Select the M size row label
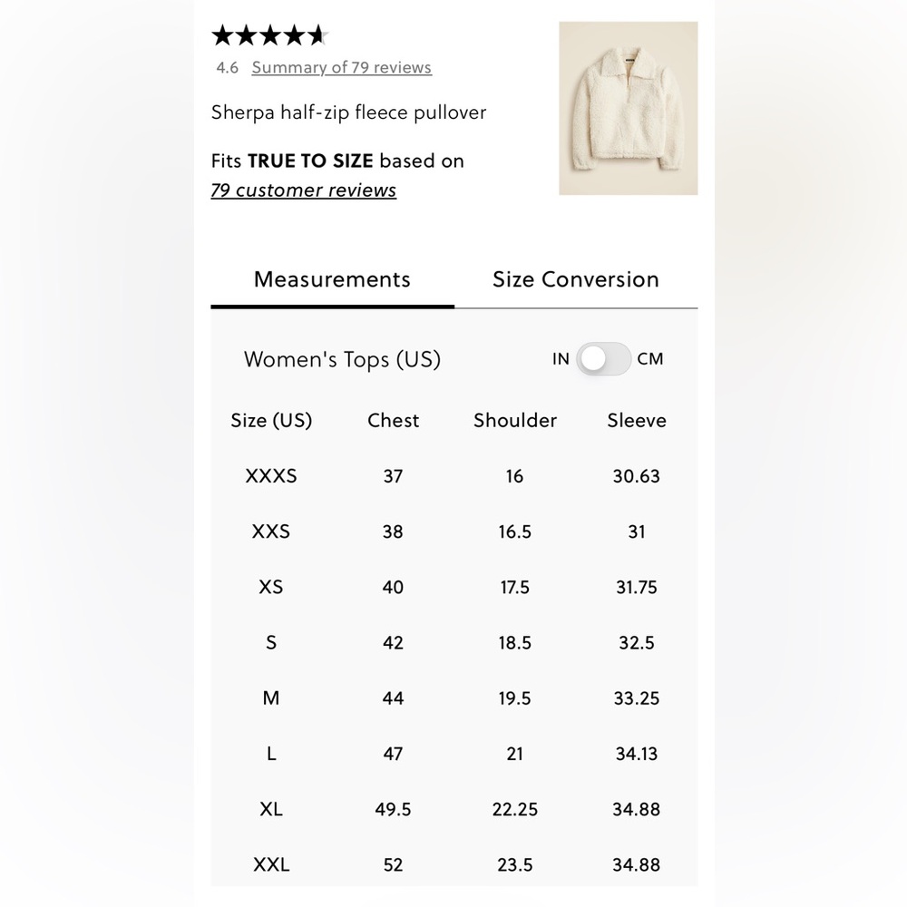The width and height of the screenshot is (907, 907). [271, 698]
